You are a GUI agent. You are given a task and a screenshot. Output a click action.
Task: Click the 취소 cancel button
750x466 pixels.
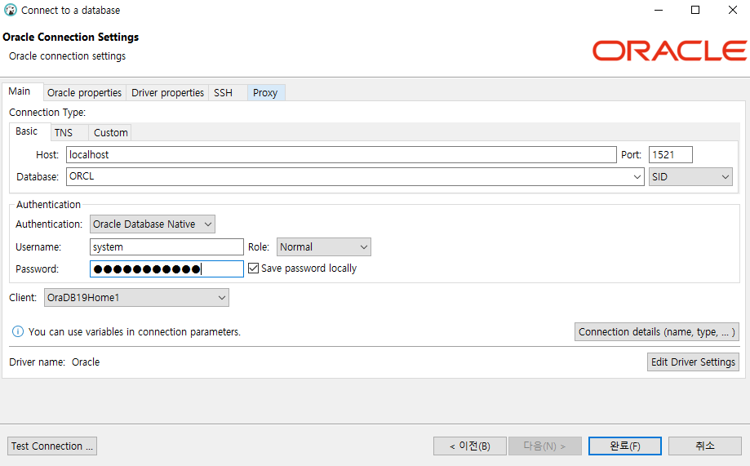click(x=704, y=446)
